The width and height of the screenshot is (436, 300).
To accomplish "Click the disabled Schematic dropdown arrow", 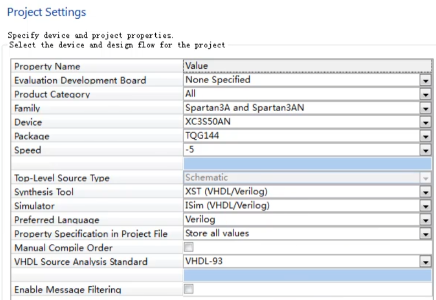I will click(x=425, y=178).
